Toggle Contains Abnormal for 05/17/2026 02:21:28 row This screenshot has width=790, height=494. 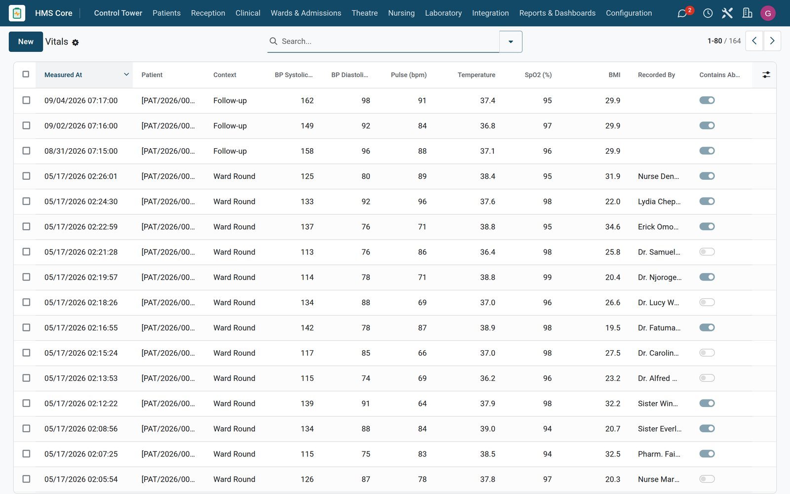(707, 252)
